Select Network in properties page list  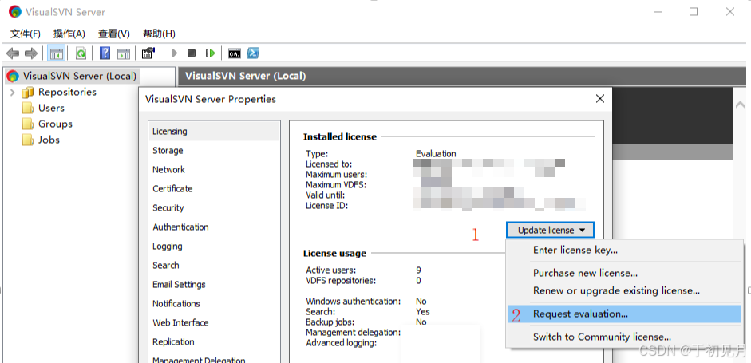(x=214, y=169)
